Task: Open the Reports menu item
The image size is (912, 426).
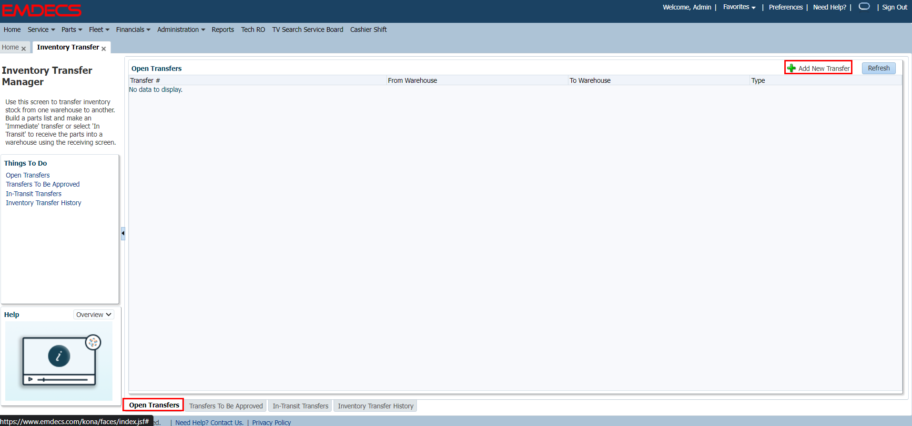Action: (223, 30)
